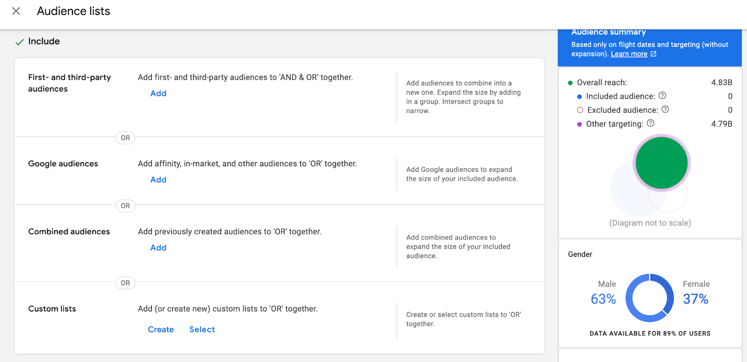The width and height of the screenshot is (747, 362).
Task: Click the green reach circle in diagram
Action: [x=662, y=163]
